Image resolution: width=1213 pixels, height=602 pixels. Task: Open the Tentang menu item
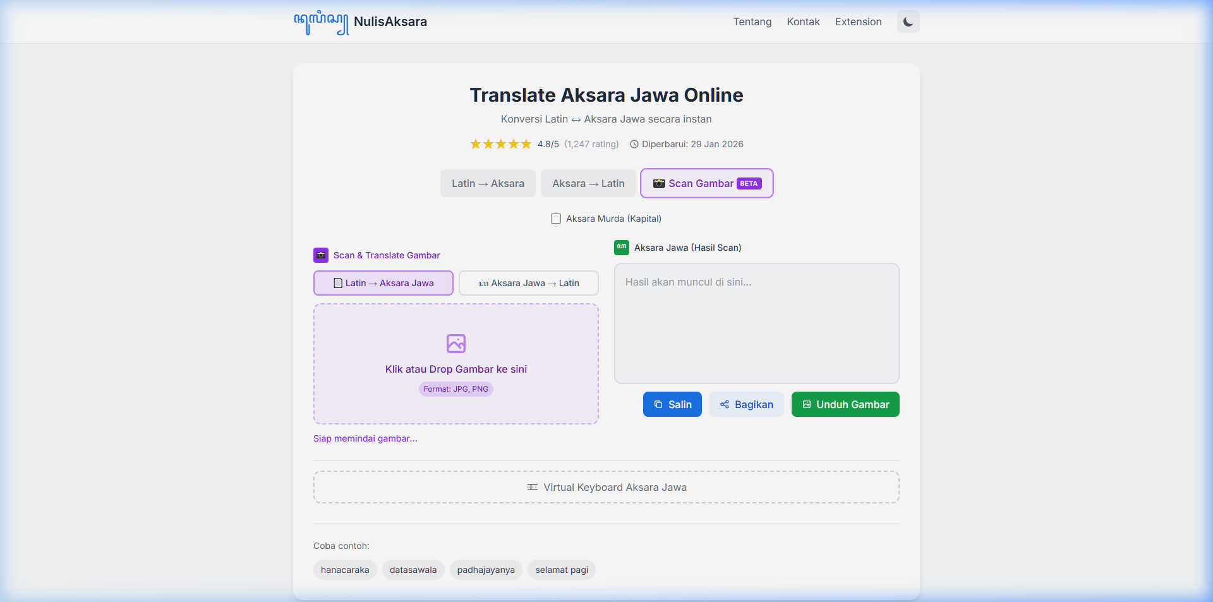point(752,21)
